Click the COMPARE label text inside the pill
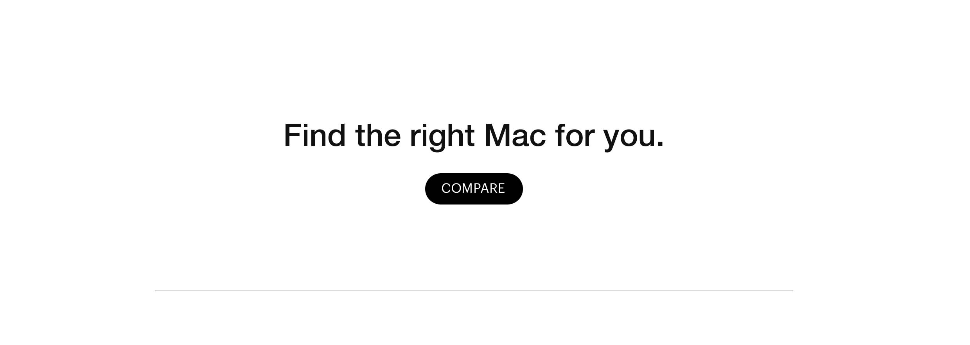Image resolution: width=970 pixels, height=345 pixels. [x=473, y=189]
